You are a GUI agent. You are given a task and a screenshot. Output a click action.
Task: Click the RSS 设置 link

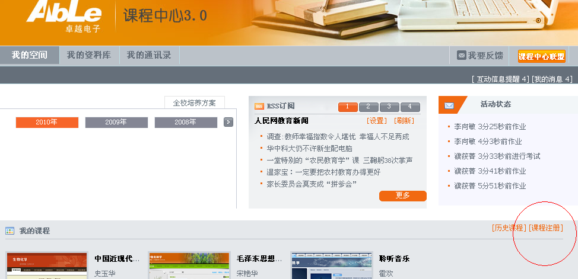[377, 121]
